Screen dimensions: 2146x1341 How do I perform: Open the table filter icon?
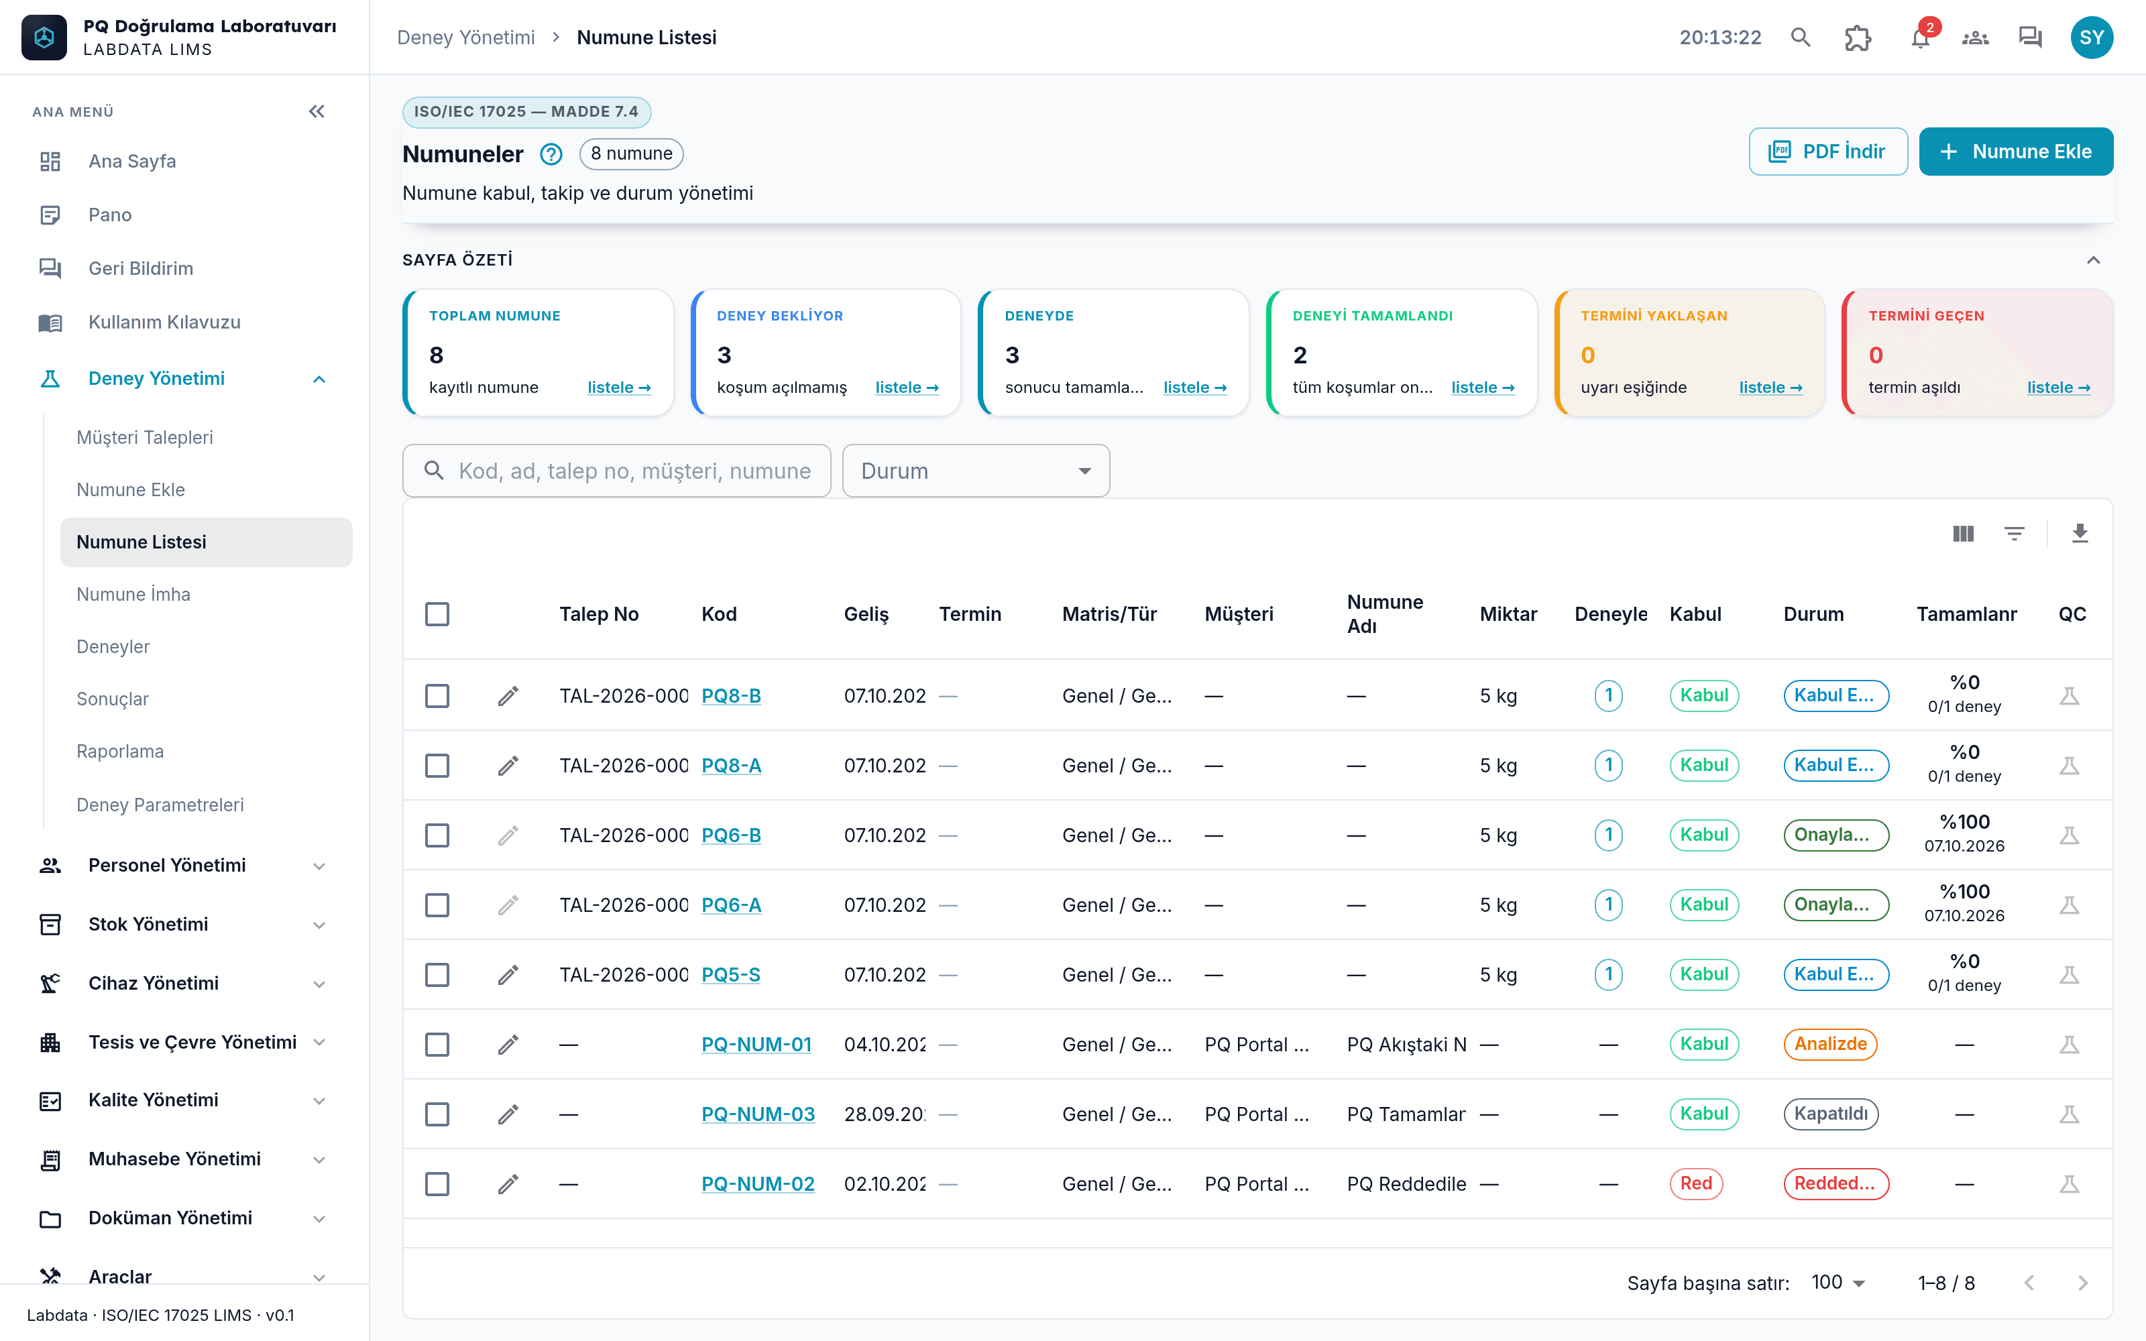[x=2014, y=533]
